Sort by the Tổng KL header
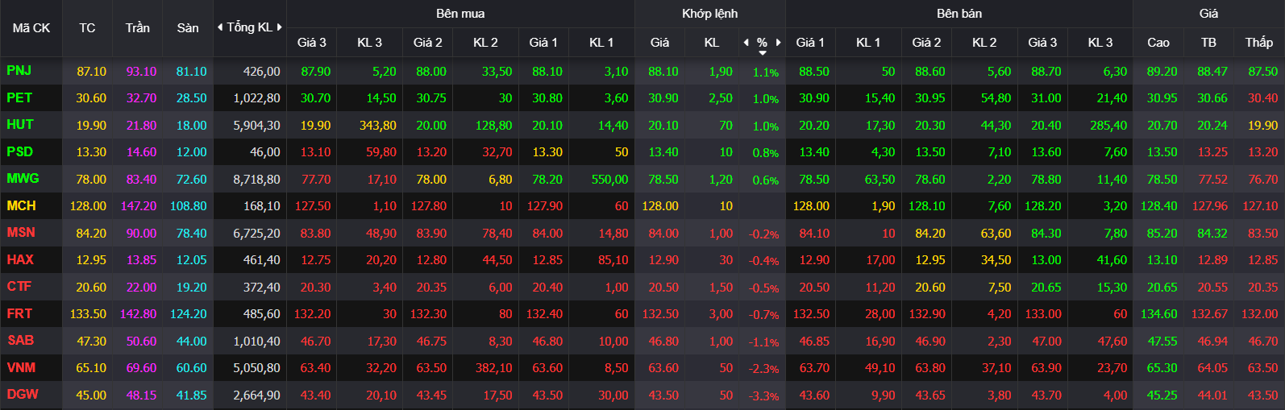 coord(250,27)
